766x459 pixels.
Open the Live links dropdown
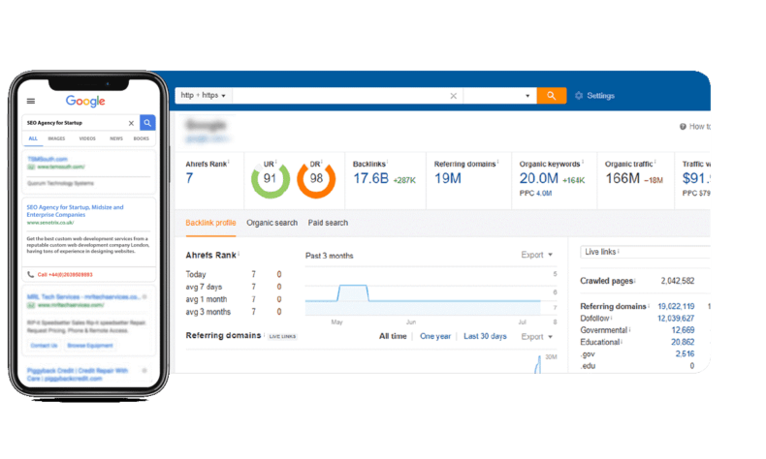coord(645,252)
